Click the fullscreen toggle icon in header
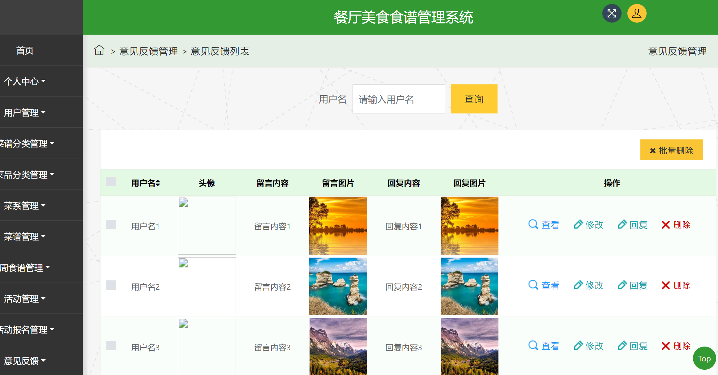The image size is (718, 375). pyautogui.click(x=612, y=13)
